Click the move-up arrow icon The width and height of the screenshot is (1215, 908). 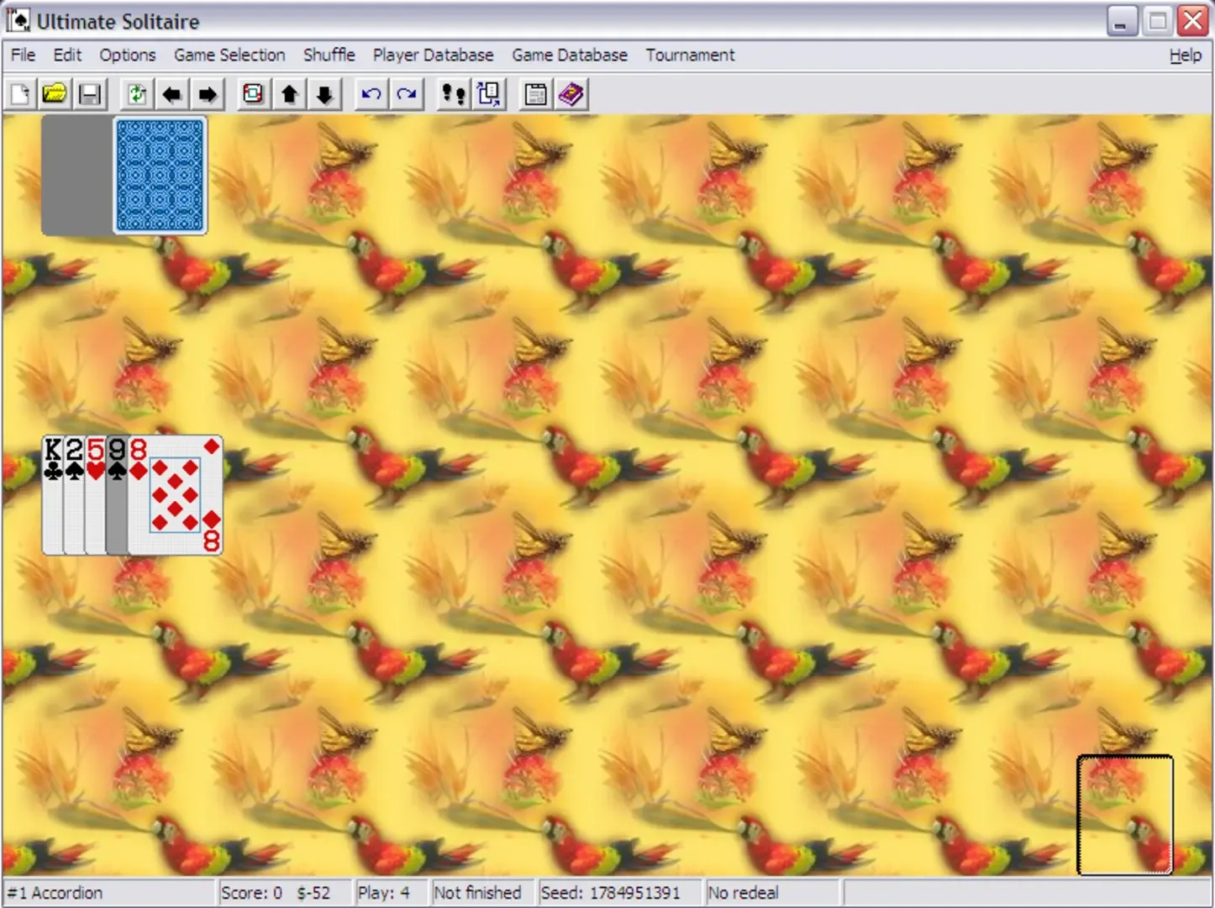tap(289, 94)
